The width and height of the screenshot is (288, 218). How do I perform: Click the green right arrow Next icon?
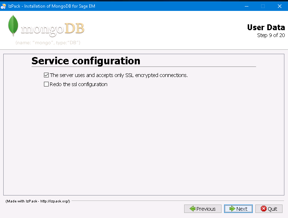tap(232, 209)
